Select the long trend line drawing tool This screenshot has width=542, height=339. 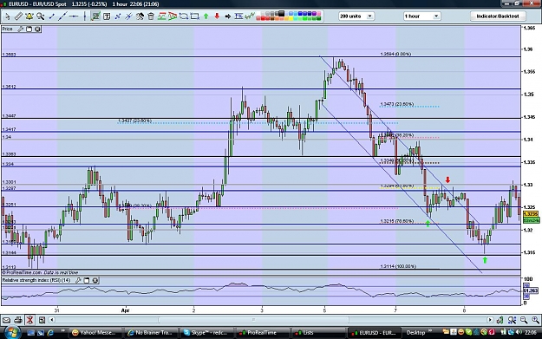click(62, 16)
